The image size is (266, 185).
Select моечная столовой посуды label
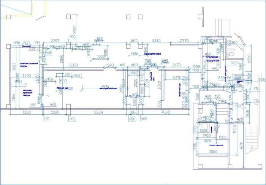(29, 65)
